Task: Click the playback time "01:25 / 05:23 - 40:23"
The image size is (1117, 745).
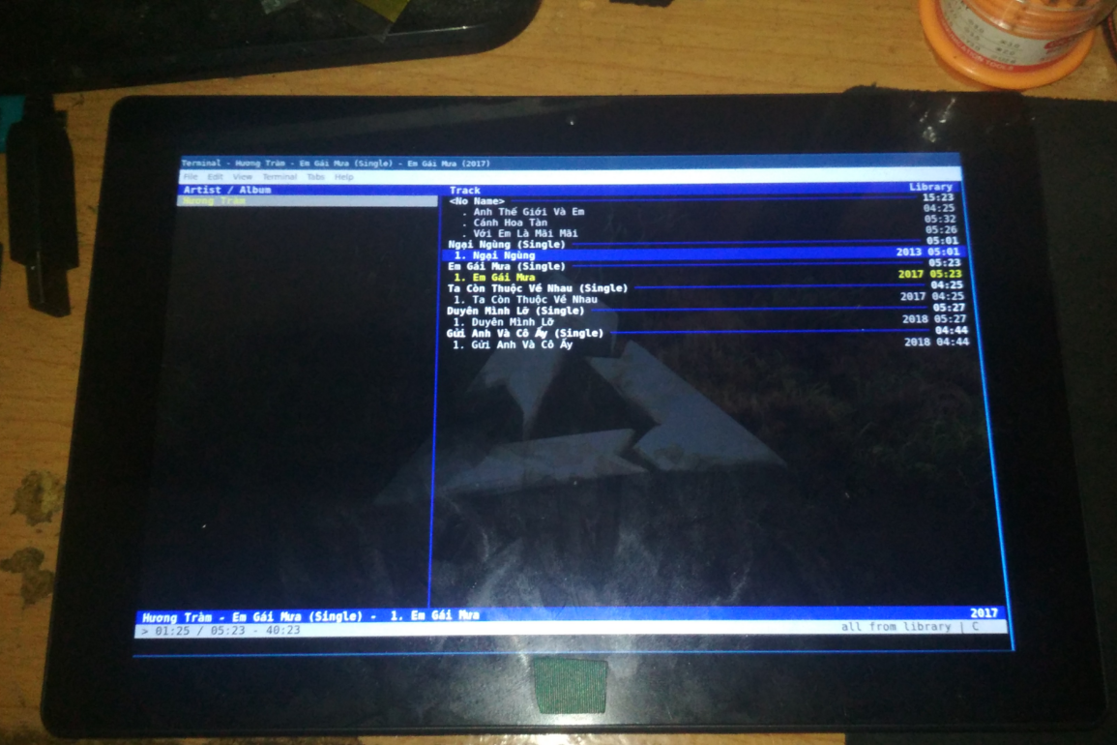Action: [227, 630]
